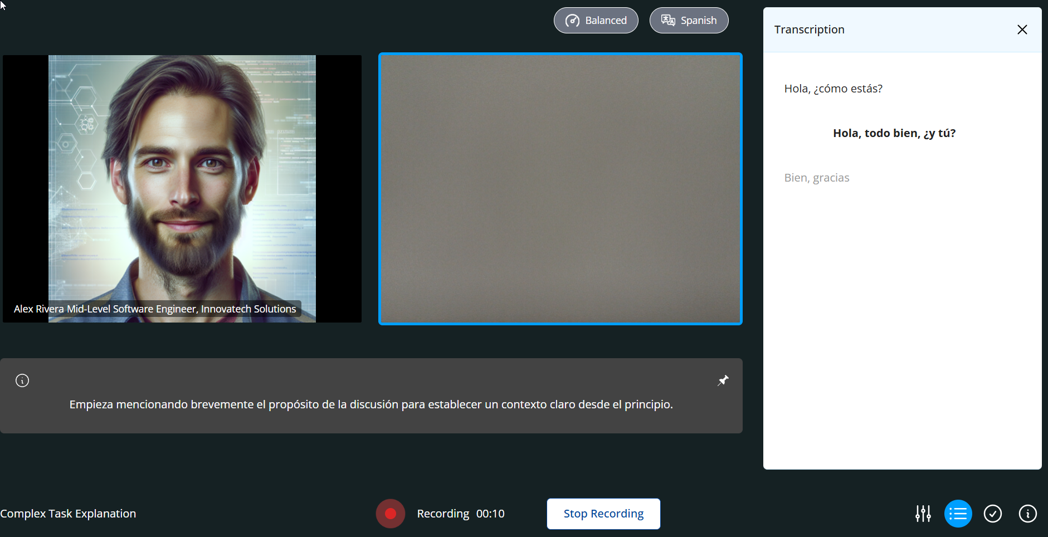
Task: Close the Transcription panel
Action: [1022, 30]
